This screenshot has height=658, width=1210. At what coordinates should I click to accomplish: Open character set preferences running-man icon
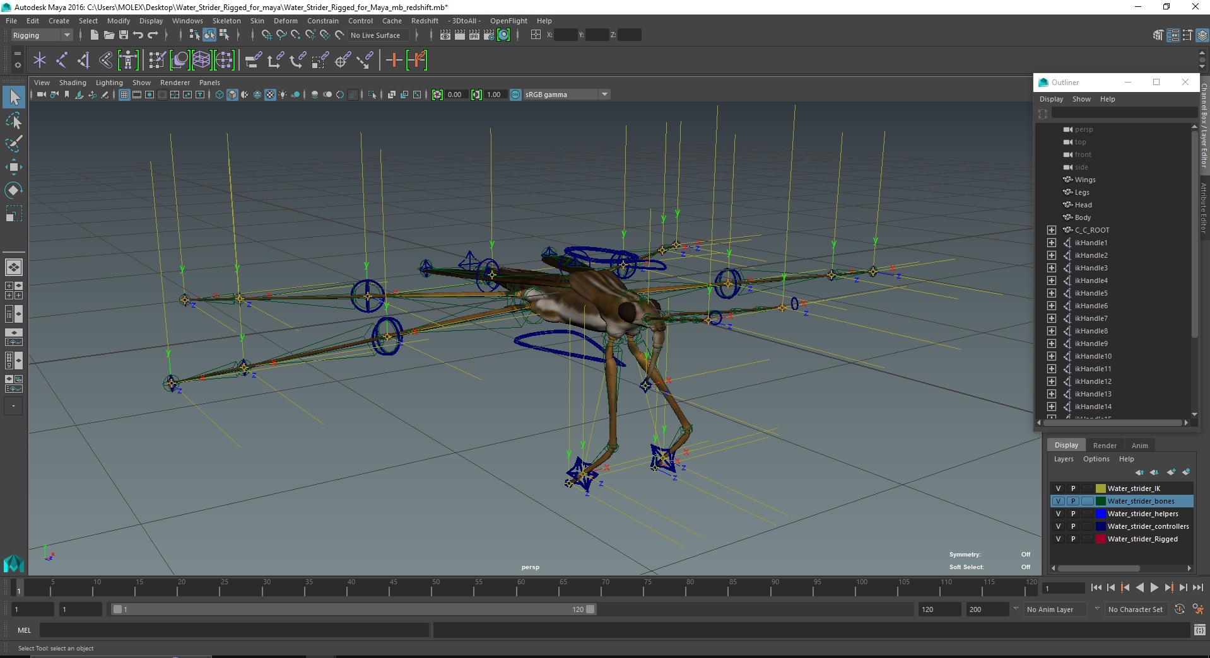1197,609
